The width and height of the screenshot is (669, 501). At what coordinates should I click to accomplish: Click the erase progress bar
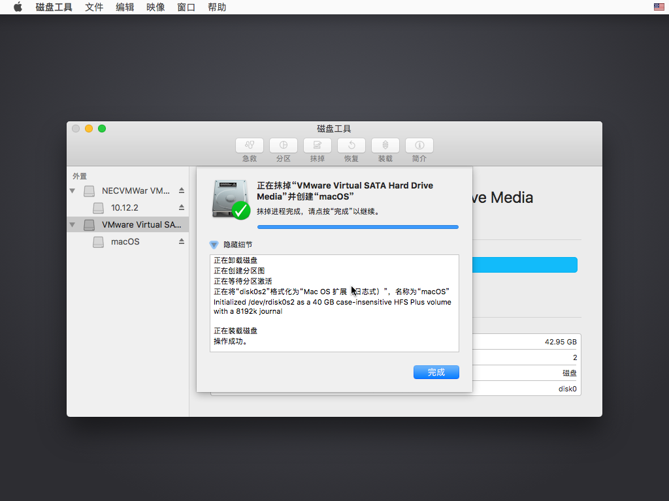pos(358,227)
